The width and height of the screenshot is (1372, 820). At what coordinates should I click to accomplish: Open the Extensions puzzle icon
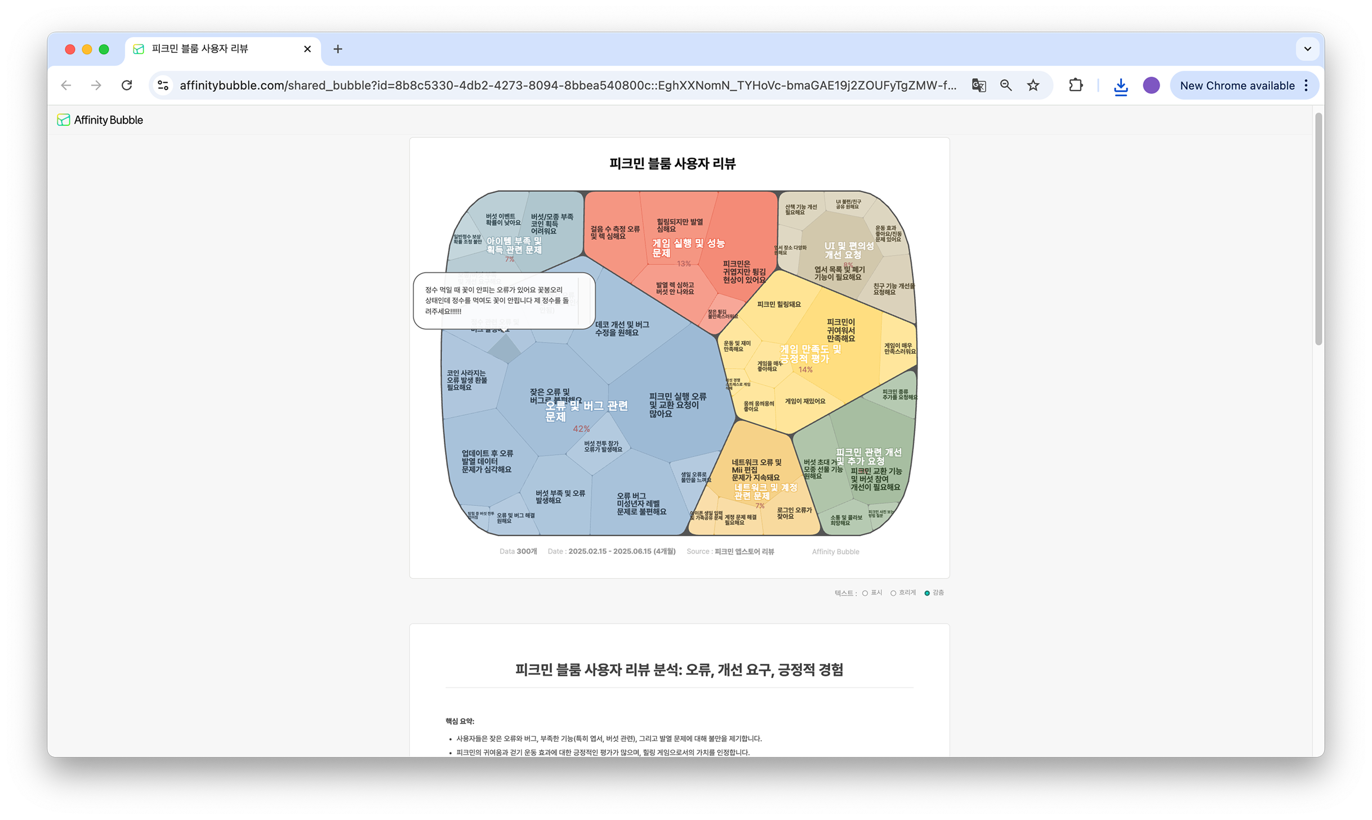pyautogui.click(x=1076, y=86)
